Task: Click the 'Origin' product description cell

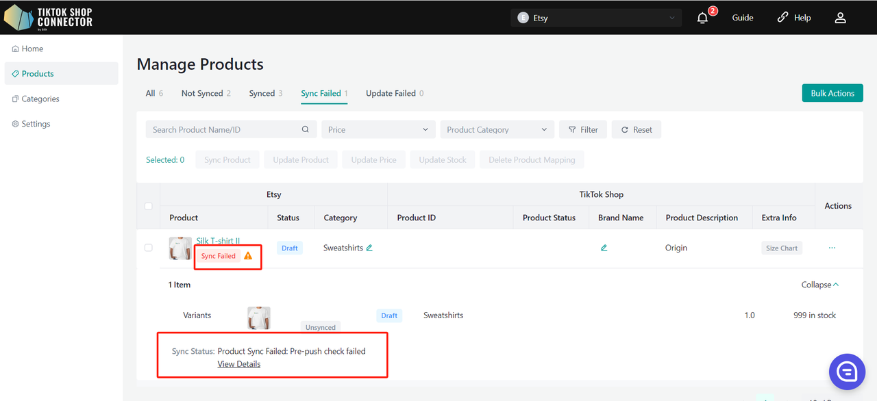Action: tap(676, 248)
